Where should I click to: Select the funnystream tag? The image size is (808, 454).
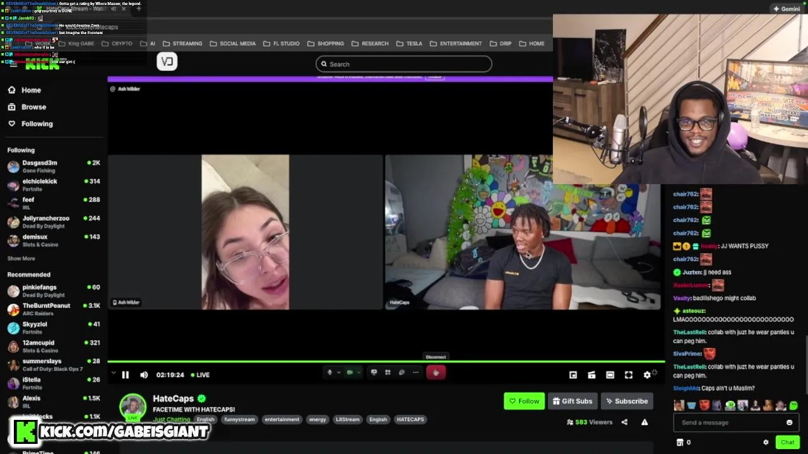pyautogui.click(x=239, y=419)
